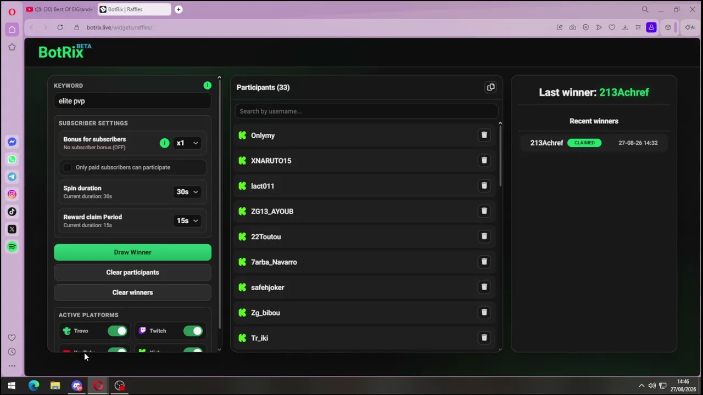
Task: Toggle the Twitch platform switch
Action: [x=193, y=331]
